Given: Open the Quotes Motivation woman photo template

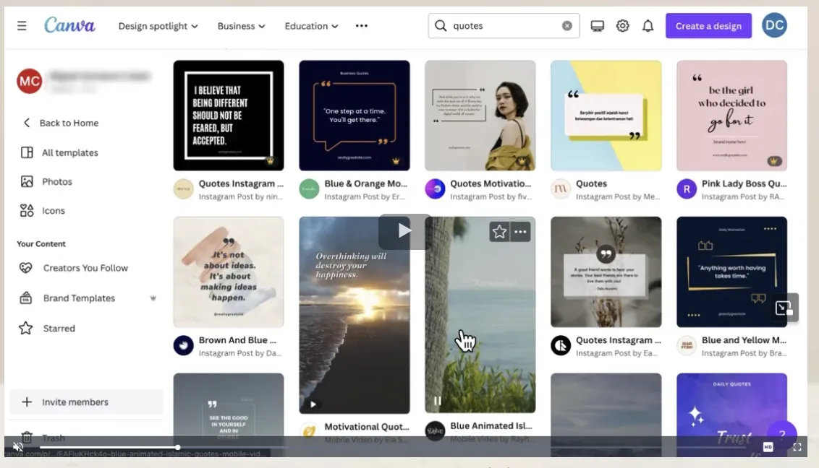Looking at the screenshot, I should click(x=480, y=115).
